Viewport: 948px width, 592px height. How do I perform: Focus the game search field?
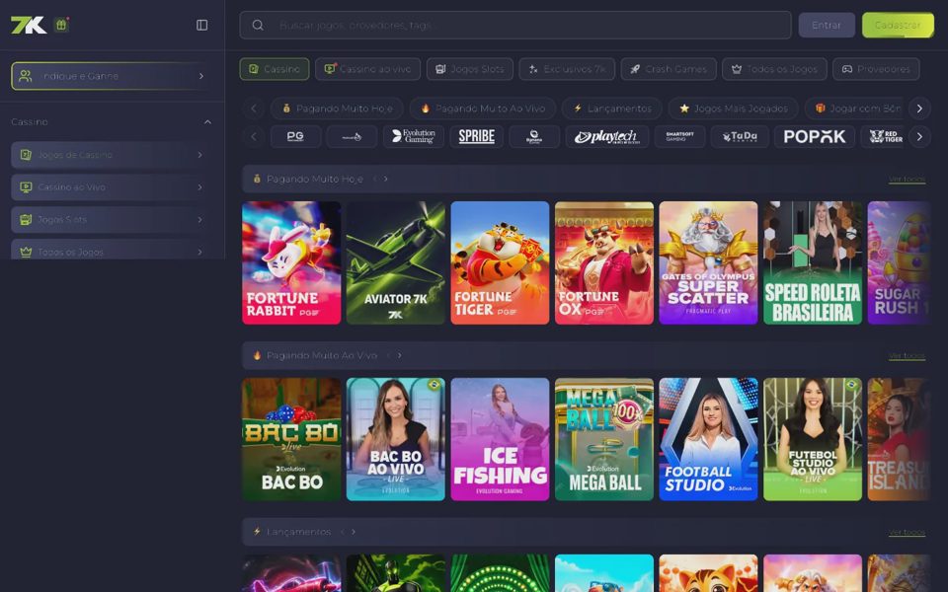515,26
